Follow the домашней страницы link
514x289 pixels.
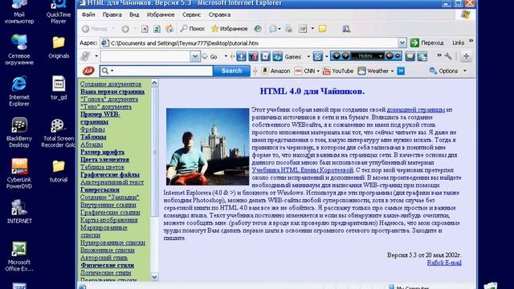416,110
